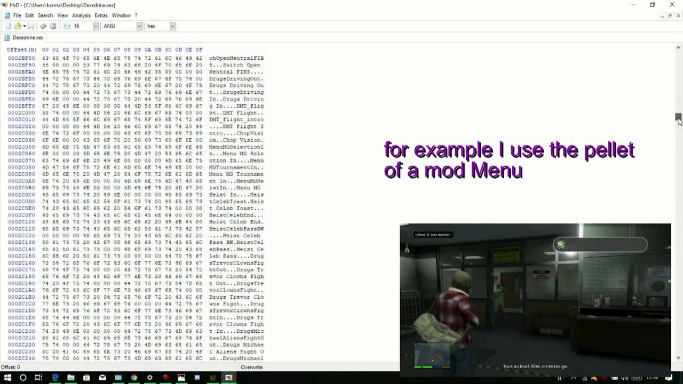Open the Settings gear taskbar icon

point(150,378)
